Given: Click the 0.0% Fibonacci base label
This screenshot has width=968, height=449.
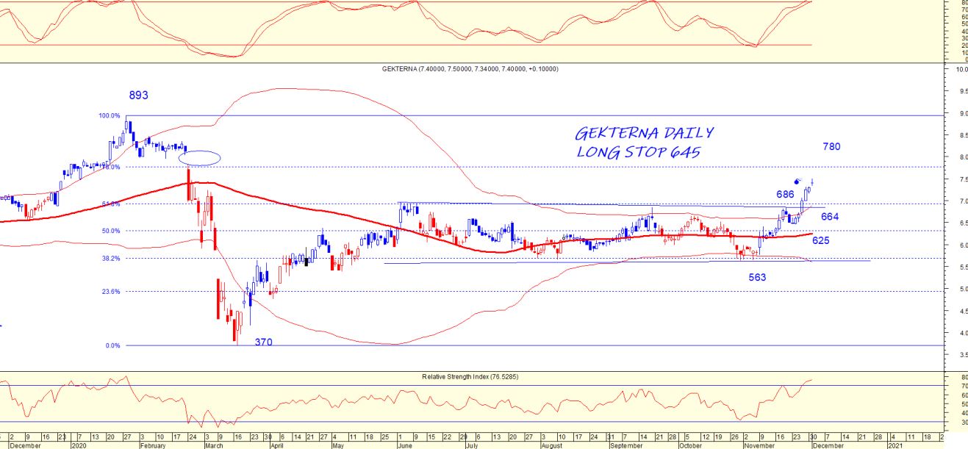Looking at the screenshot, I should click(x=112, y=345).
